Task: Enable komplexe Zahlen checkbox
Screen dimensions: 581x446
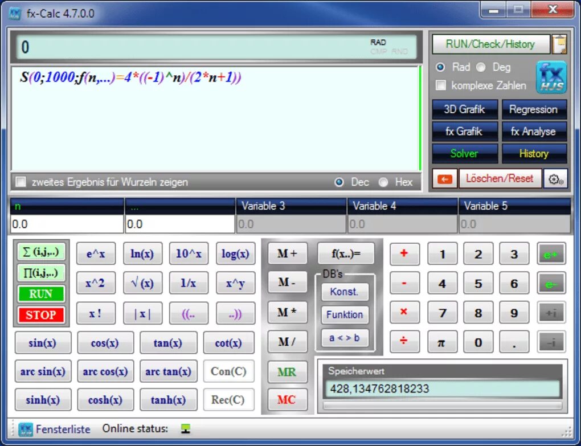Action: [x=441, y=85]
